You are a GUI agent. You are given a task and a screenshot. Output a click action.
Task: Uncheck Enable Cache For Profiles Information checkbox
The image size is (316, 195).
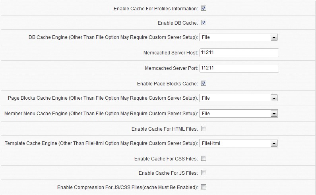click(204, 8)
